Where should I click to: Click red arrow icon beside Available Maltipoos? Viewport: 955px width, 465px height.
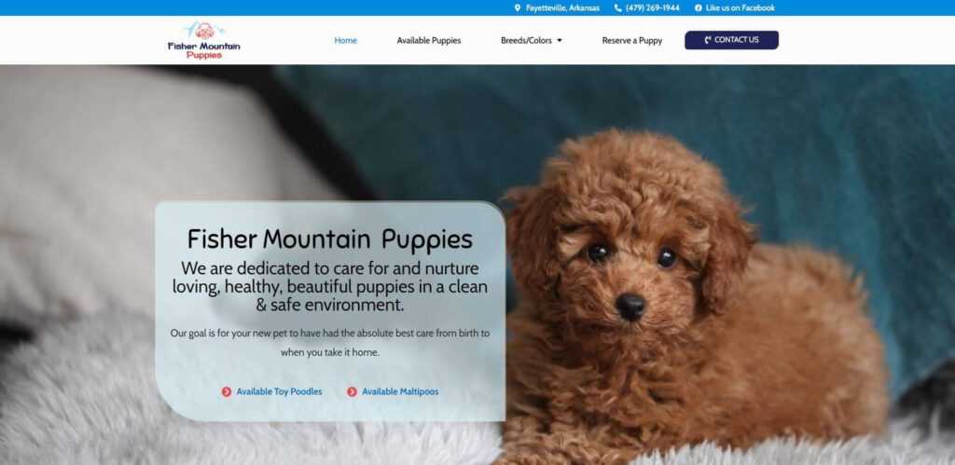(x=352, y=392)
